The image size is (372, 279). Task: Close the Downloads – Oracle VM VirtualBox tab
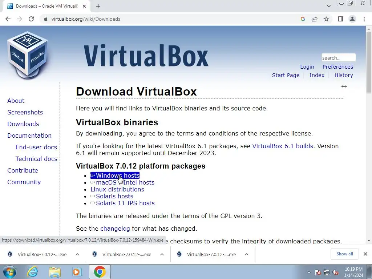pyautogui.click(x=84, y=6)
